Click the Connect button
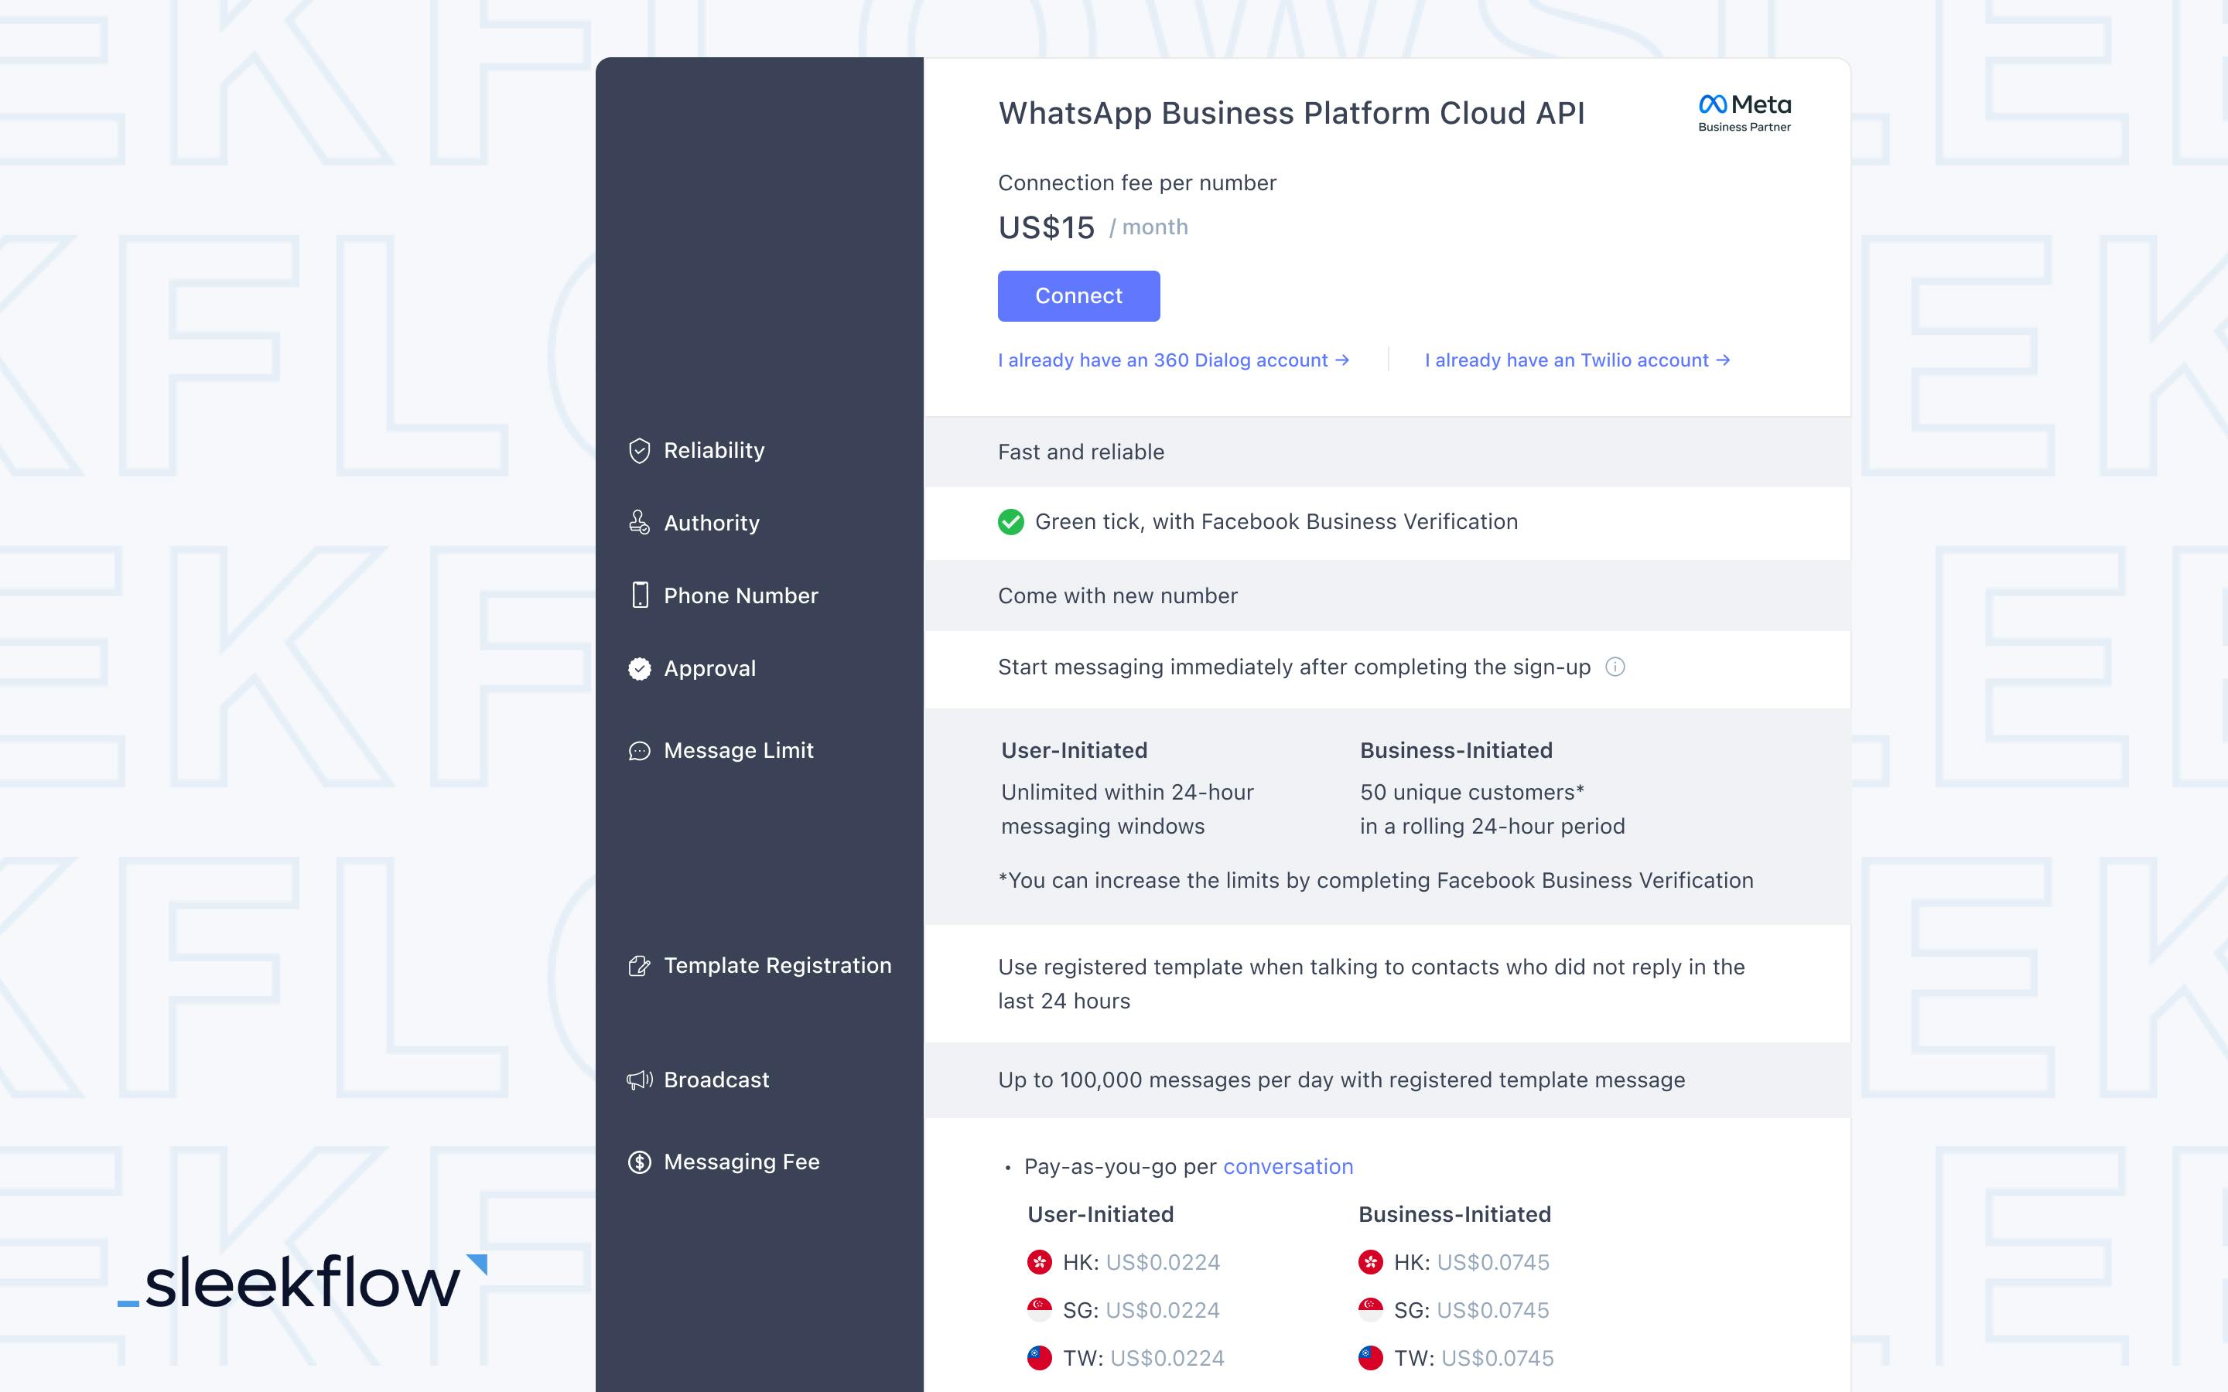Image resolution: width=2228 pixels, height=1392 pixels. pyautogui.click(x=1078, y=295)
